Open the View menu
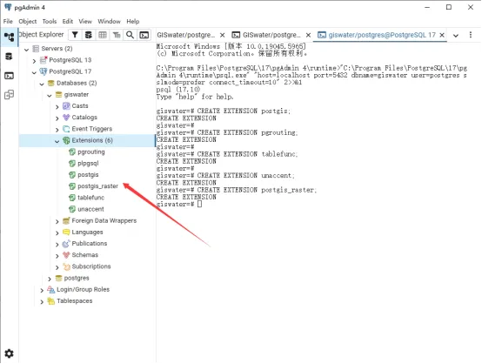 tap(85, 21)
